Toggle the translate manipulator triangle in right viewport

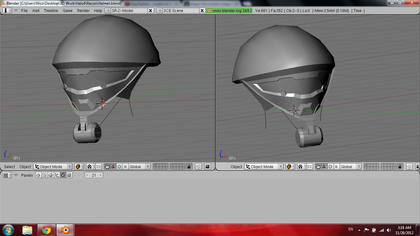coord(324,167)
